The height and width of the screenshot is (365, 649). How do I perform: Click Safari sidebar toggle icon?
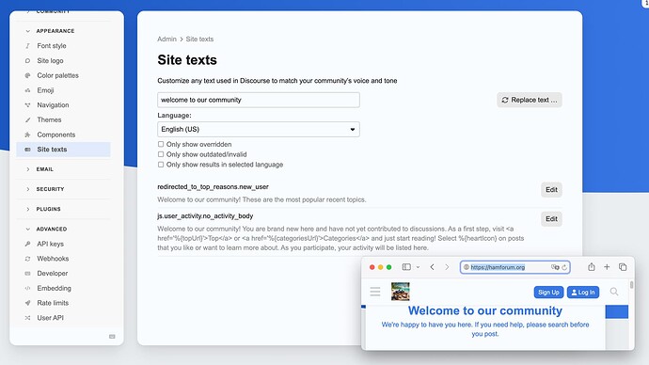pos(406,267)
